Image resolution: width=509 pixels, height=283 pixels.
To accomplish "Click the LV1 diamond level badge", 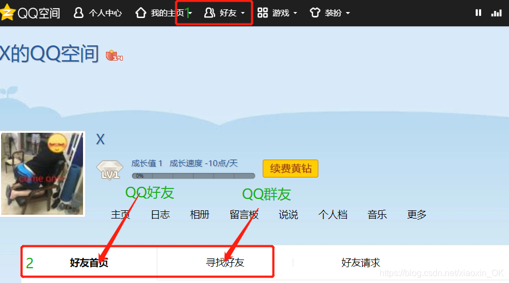I will click(110, 169).
